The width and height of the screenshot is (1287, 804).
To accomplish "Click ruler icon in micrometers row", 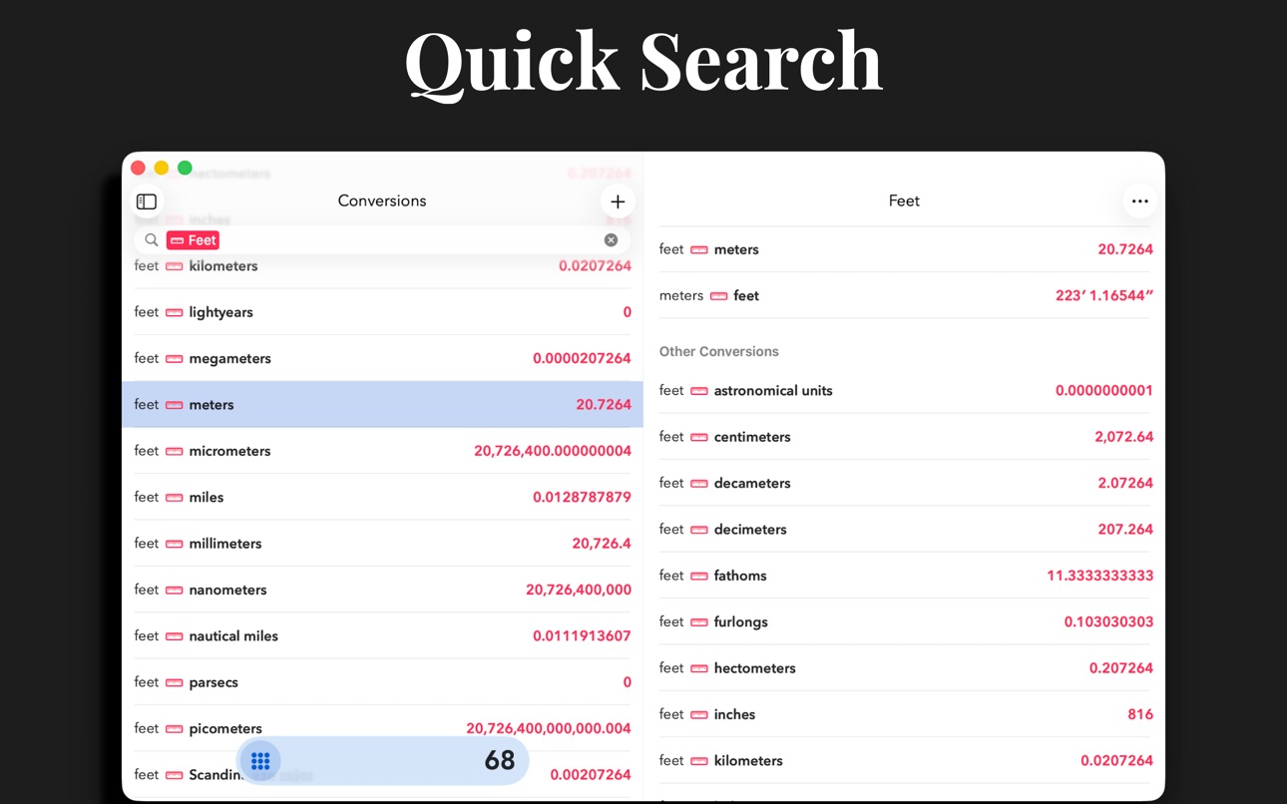I will coord(174,451).
